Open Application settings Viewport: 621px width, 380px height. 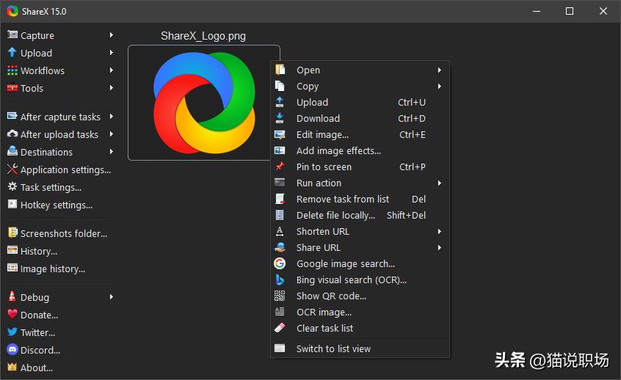[65, 169]
